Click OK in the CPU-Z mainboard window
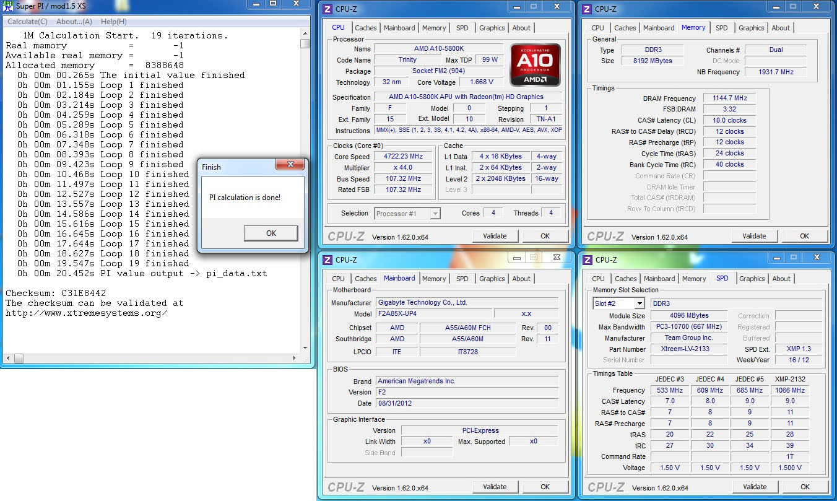This screenshot has height=501, width=837. coord(545,487)
